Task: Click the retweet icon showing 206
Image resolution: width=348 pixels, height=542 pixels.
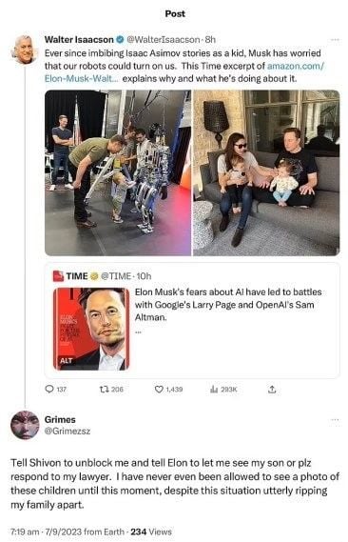Action: click(x=103, y=390)
